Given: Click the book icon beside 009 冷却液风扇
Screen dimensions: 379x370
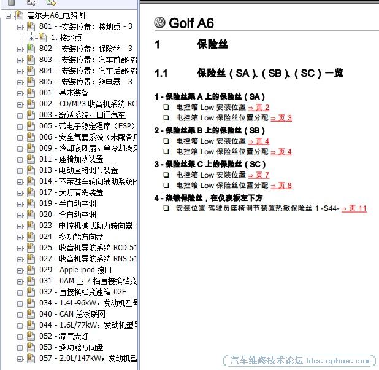Looking at the screenshot, I should tap(31, 148).
